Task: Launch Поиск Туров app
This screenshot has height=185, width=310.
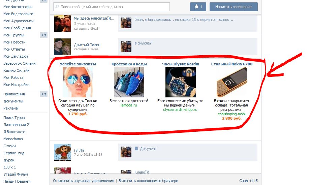Action: pos(14,118)
